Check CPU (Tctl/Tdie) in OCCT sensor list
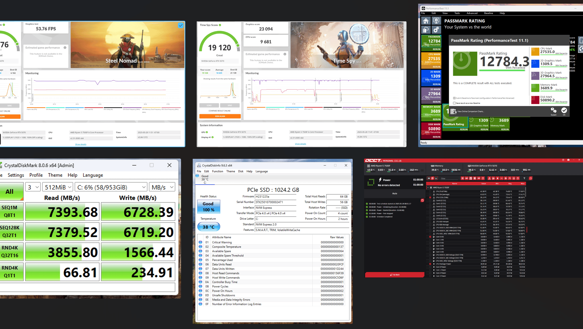 (x=430, y=191)
